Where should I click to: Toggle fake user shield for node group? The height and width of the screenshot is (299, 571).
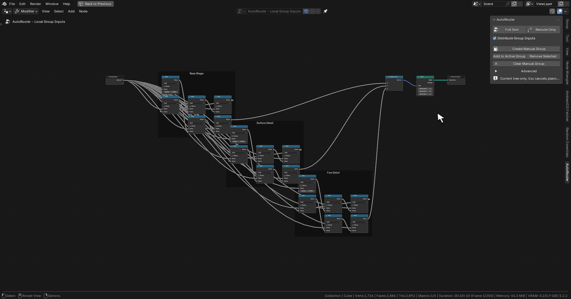[306, 11]
